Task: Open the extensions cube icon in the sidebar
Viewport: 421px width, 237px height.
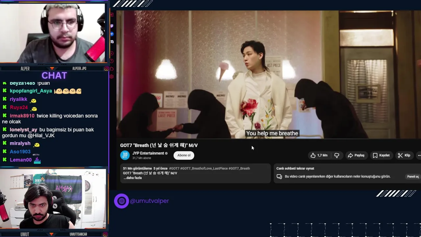Action: (x=112, y=69)
